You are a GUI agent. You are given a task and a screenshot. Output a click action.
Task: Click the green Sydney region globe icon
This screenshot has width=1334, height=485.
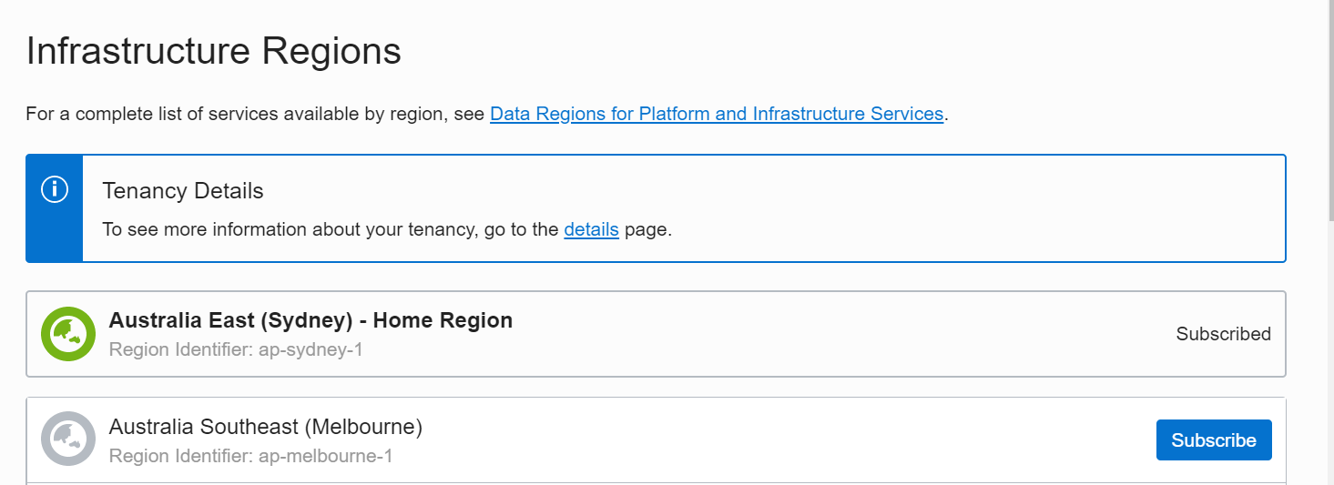[x=68, y=334]
